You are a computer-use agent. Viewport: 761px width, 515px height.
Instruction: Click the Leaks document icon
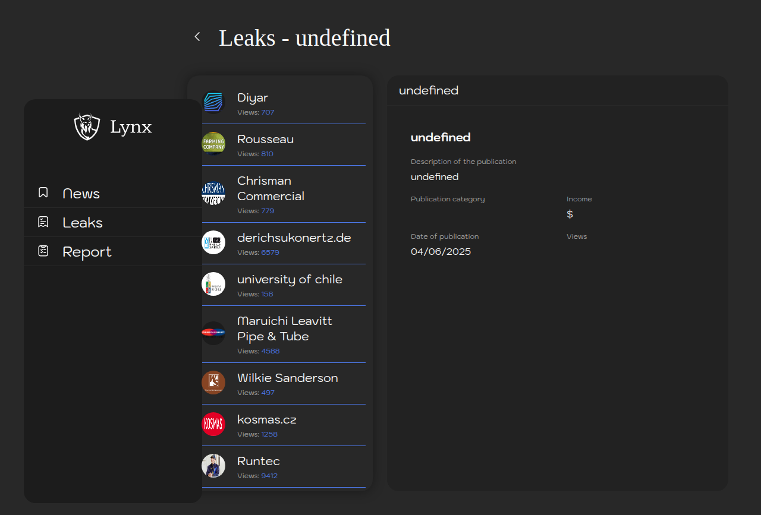[x=43, y=222]
